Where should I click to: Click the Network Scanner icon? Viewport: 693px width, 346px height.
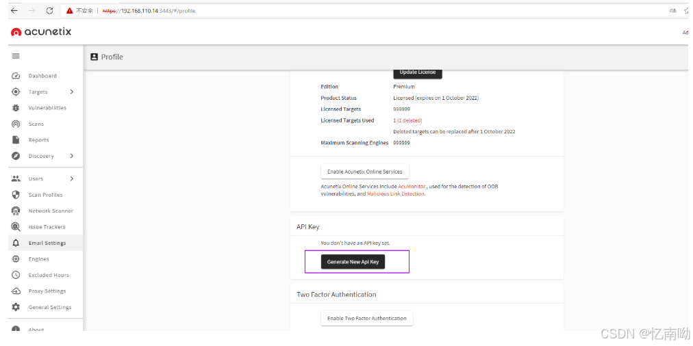16,211
